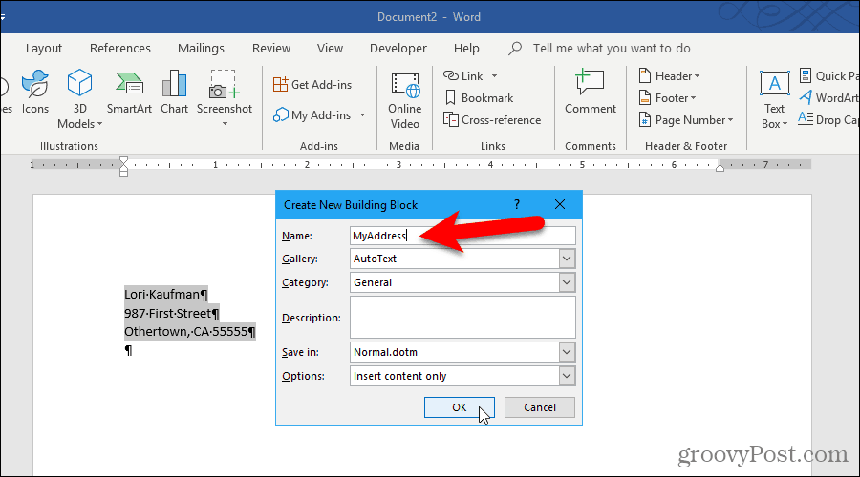Image resolution: width=860 pixels, height=477 pixels.
Task: Expand the My Add-ins dropdown arrow
Action: tap(362, 115)
